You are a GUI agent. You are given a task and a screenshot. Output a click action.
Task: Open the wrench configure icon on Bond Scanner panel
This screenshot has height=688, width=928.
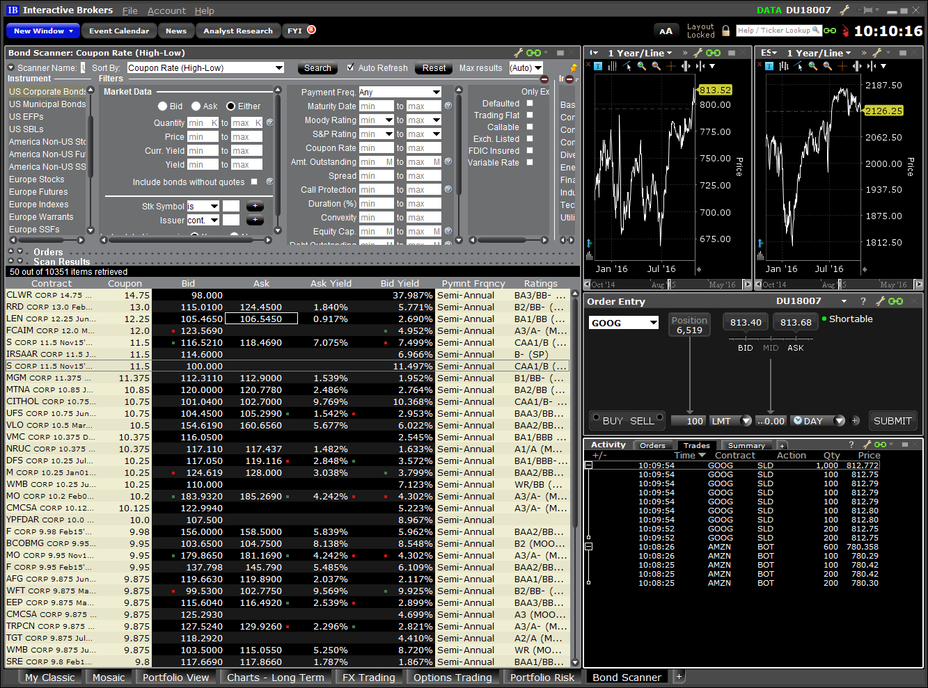coord(519,53)
